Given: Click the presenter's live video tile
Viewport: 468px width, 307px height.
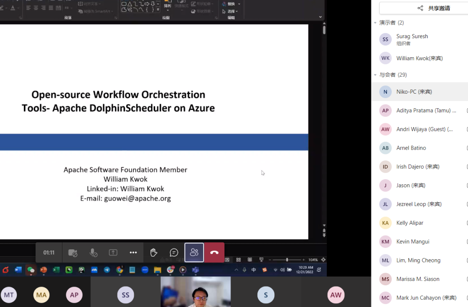Looking at the screenshot, I should (x=195, y=292).
